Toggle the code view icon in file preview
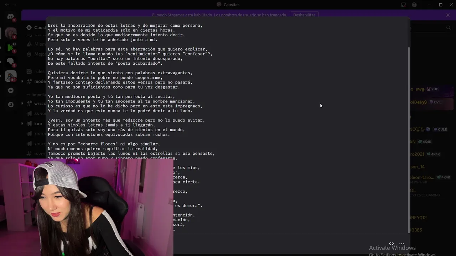 (x=392, y=244)
